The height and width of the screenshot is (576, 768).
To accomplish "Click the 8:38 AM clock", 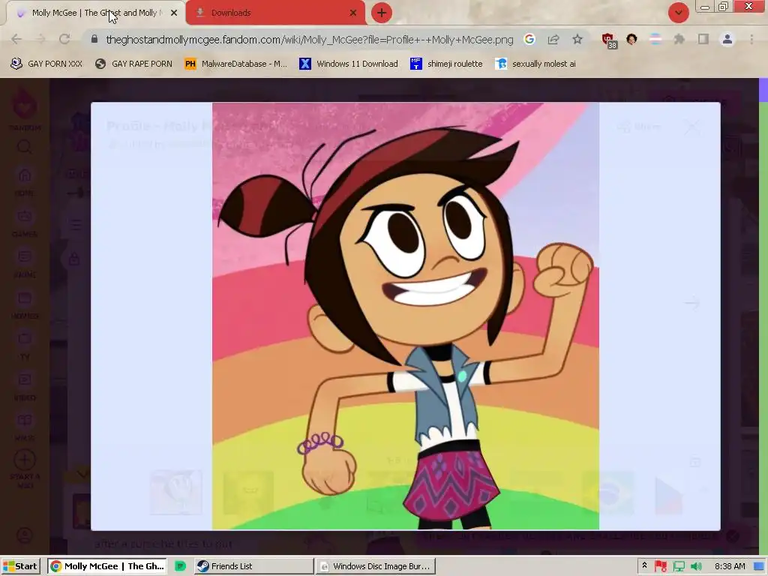I will (x=730, y=566).
